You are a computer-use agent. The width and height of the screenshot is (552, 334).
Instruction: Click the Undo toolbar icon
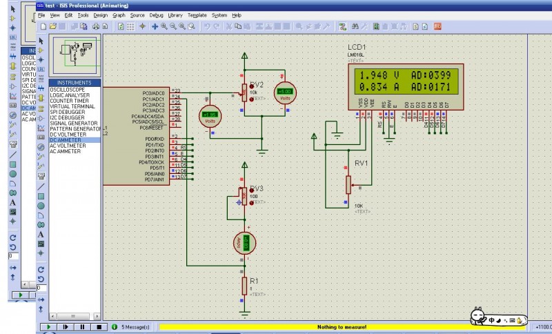208,26
